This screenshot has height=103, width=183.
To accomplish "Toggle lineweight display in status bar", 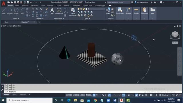I will tap(129, 95).
